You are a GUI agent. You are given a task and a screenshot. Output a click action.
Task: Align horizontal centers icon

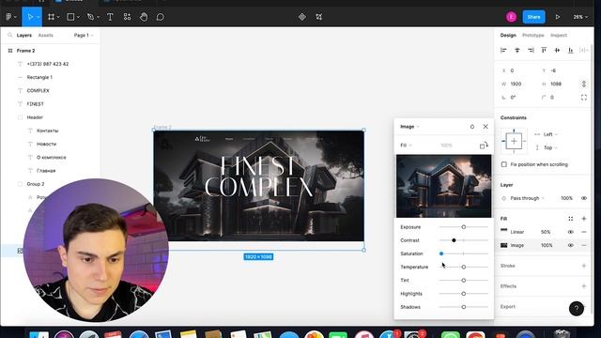517,50
